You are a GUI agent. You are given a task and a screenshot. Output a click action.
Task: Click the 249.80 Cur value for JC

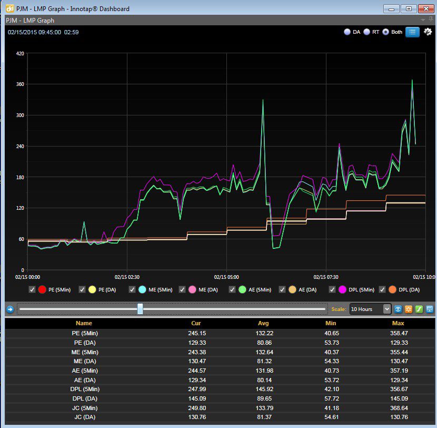[197, 408]
